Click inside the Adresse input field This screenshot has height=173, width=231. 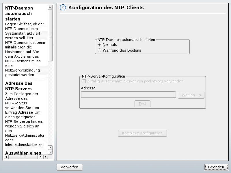point(128,94)
